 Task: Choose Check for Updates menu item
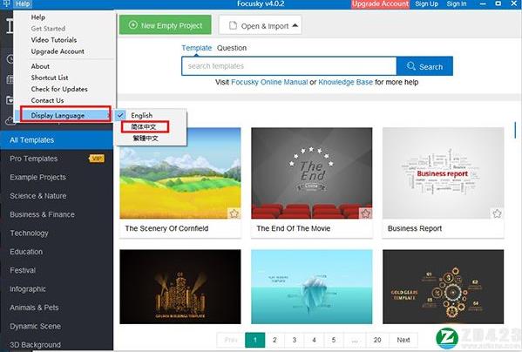tap(59, 89)
